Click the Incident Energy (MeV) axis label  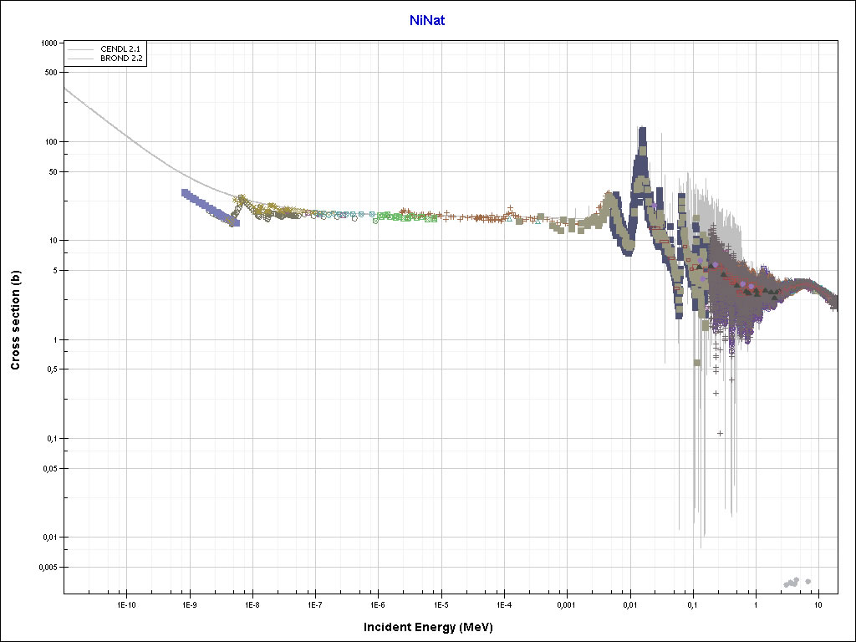pyautogui.click(x=434, y=627)
